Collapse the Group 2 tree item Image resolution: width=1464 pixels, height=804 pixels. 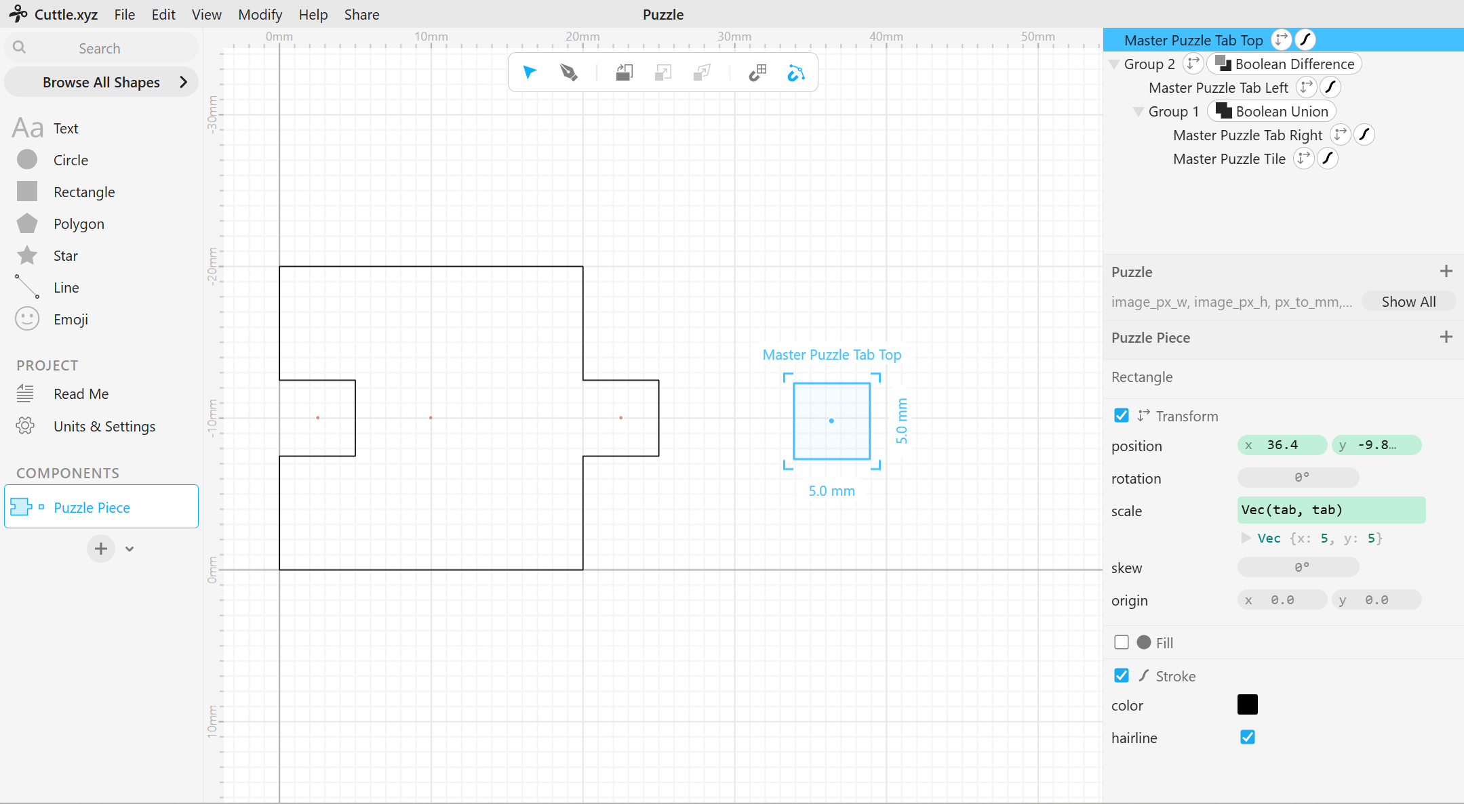[1113, 64]
